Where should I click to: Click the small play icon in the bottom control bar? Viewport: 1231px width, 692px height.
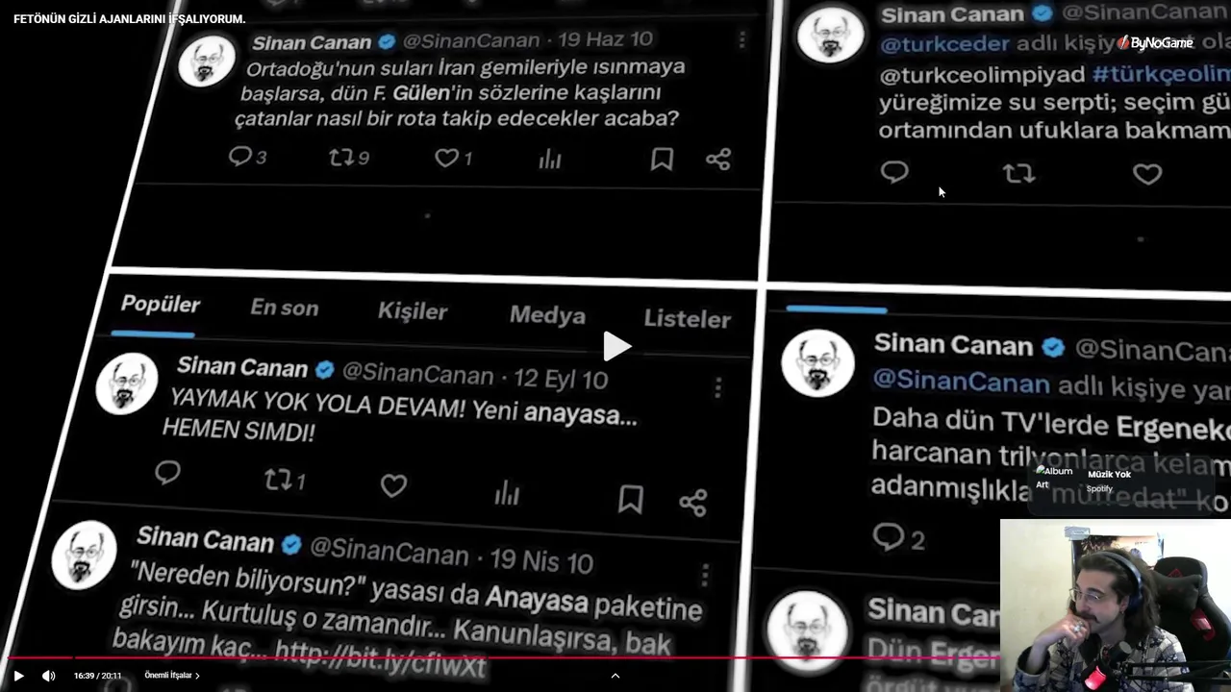click(x=18, y=676)
